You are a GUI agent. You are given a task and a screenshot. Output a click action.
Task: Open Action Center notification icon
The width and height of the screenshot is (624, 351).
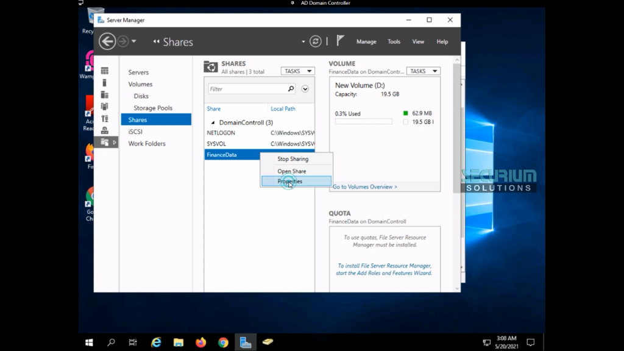531,342
